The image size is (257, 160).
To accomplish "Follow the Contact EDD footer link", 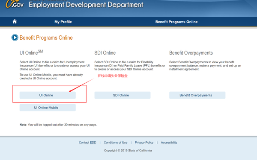I will 87,143.
